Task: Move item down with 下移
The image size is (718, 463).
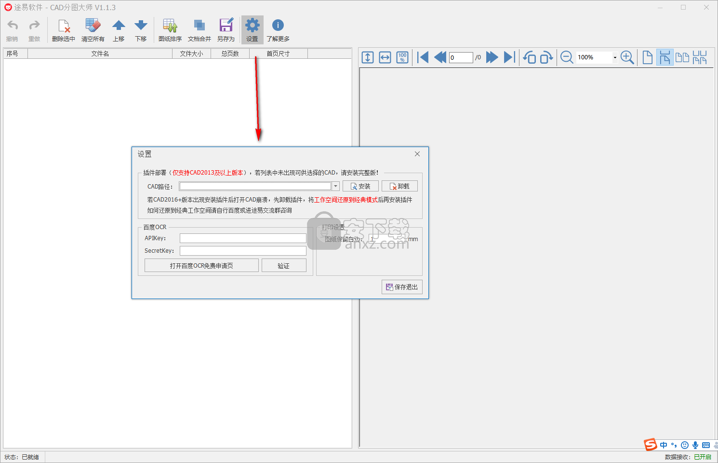Action: [141, 30]
